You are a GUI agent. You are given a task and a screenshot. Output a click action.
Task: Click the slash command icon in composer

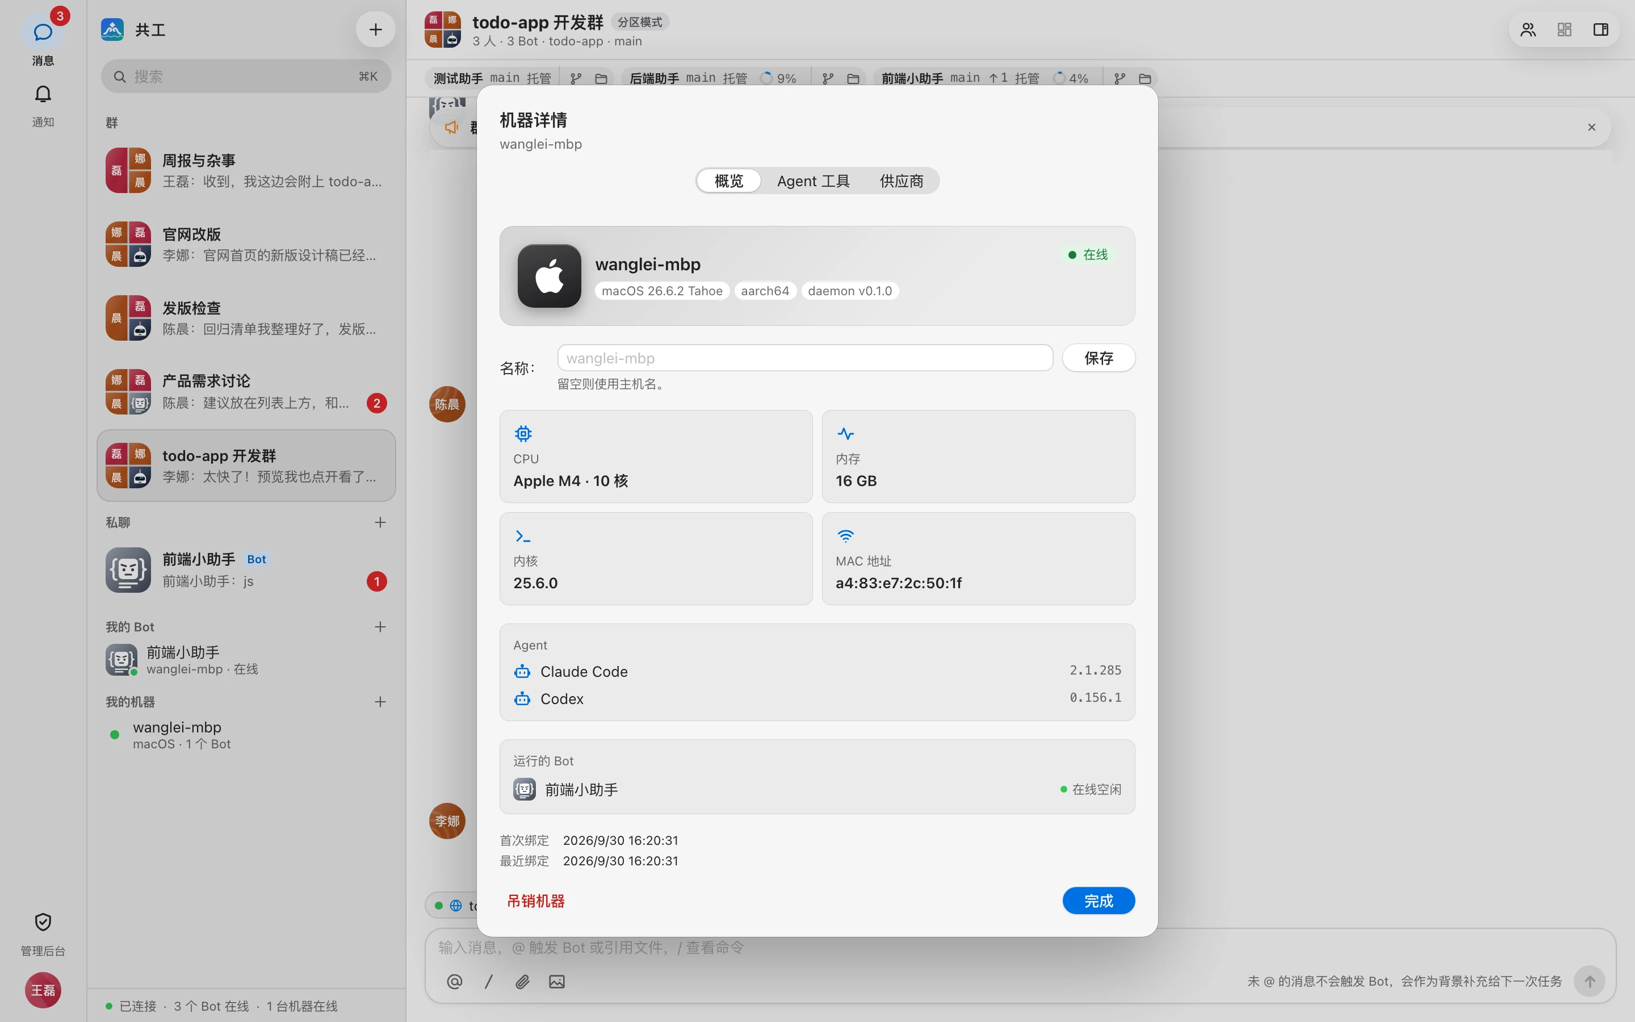pos(488,982)
